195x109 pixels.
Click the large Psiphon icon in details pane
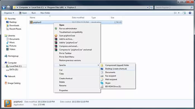8,103
